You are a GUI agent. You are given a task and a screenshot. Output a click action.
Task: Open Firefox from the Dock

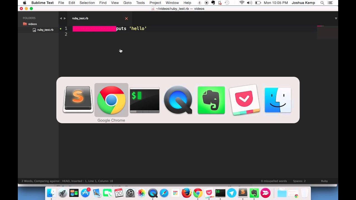(187, 193)
